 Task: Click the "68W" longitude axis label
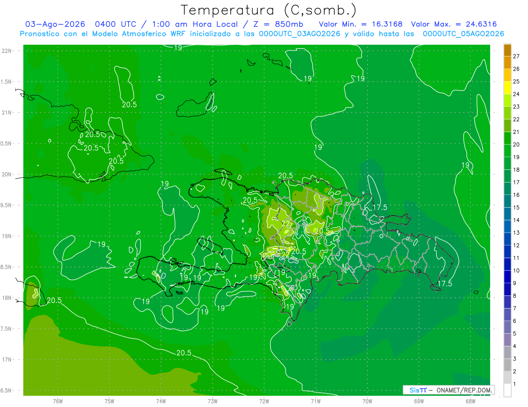pyautogui.click(x=470, y=401)
